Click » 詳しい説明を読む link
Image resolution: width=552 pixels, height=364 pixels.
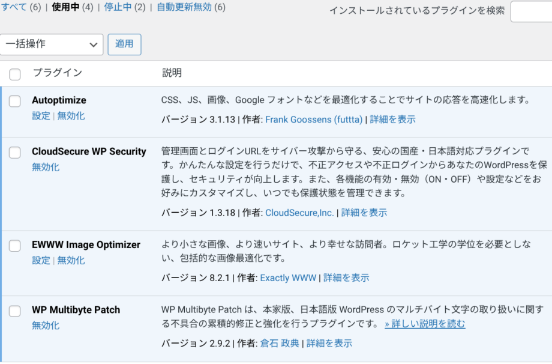coord(425,324)
